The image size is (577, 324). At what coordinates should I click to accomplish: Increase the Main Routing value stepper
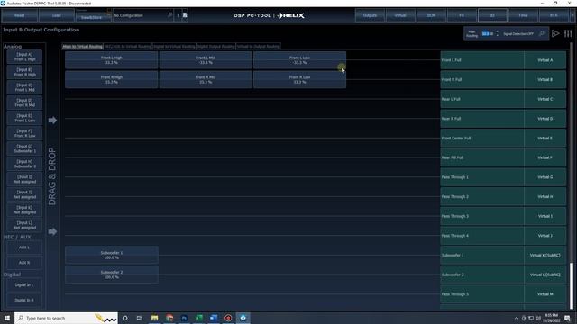coord(498,32)
